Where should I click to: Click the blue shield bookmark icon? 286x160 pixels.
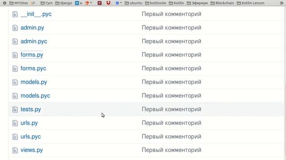tap(117, 3)
